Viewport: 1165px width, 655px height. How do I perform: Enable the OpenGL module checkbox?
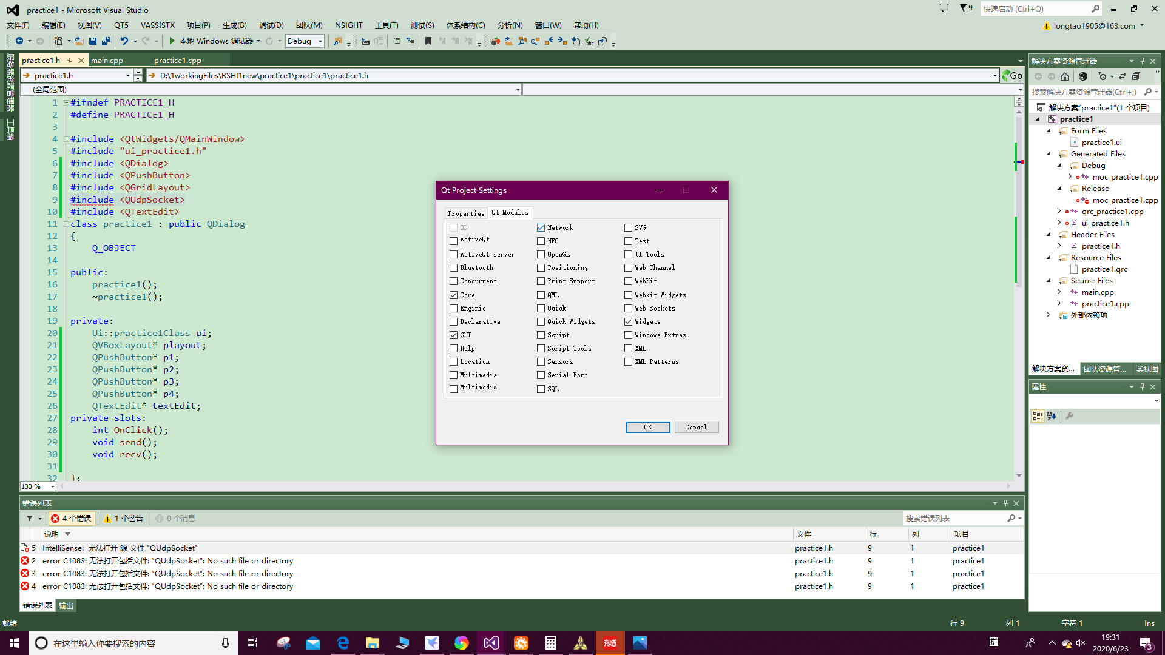pyautogui.click(x=541, y=255)
